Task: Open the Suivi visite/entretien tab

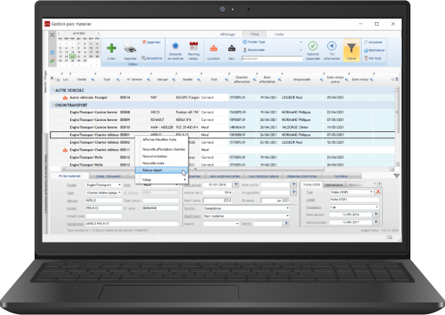Action: [x=225, y=176]
